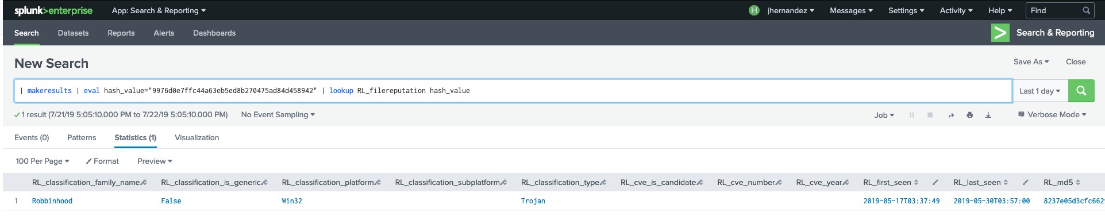Open the Last 1 day time range picker

(x=1040, y=91)
